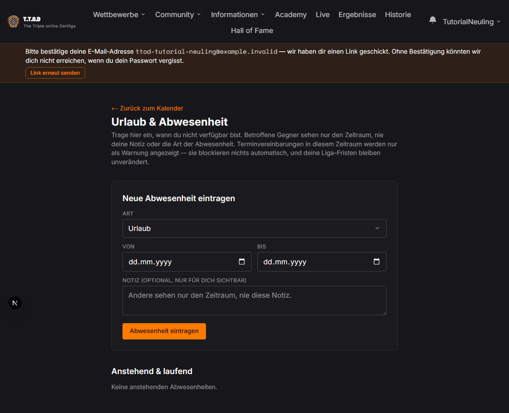Click the email address in the banner

point(207,52)
